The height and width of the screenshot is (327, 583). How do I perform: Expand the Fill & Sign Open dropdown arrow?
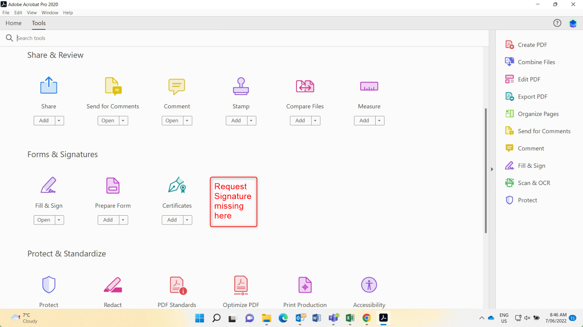tap(59, 220)
